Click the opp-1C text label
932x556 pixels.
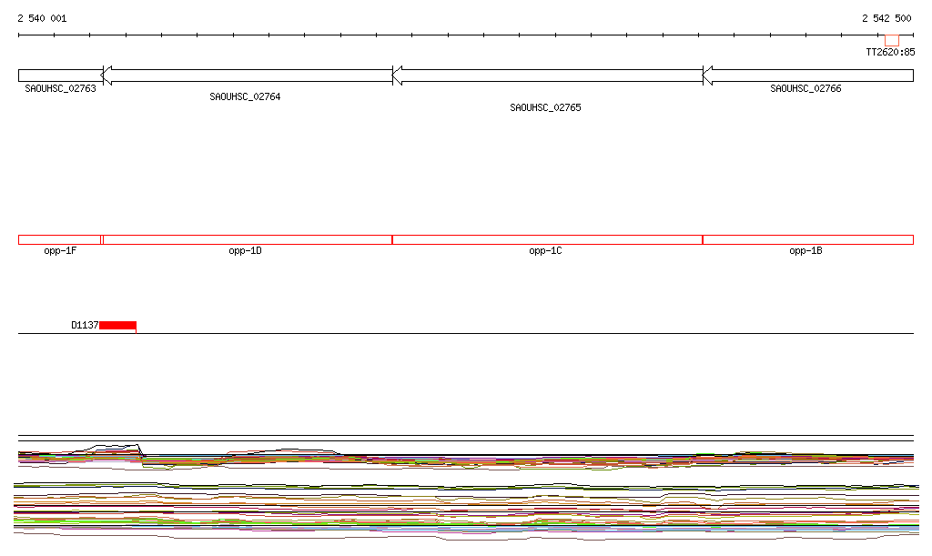[x=545, y=251]
